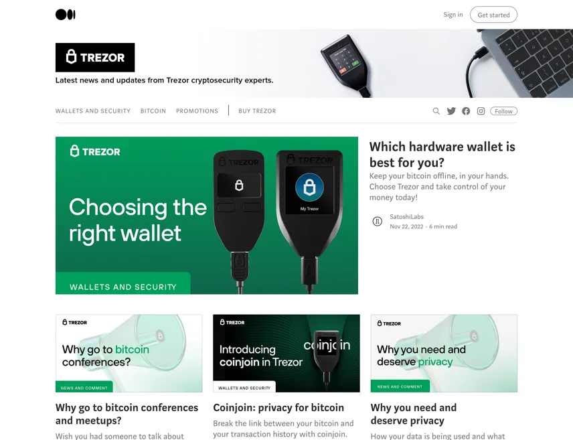Click the Get started button
The image size is (573, 440).
click(x=493, y=15)
